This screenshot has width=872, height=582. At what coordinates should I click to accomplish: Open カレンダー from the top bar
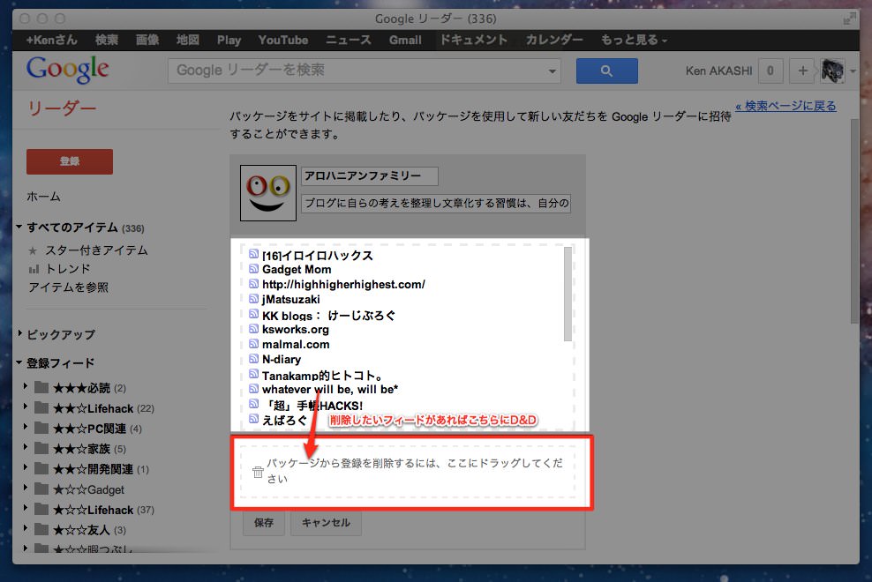pyautogui.click(x=554, y=40)
